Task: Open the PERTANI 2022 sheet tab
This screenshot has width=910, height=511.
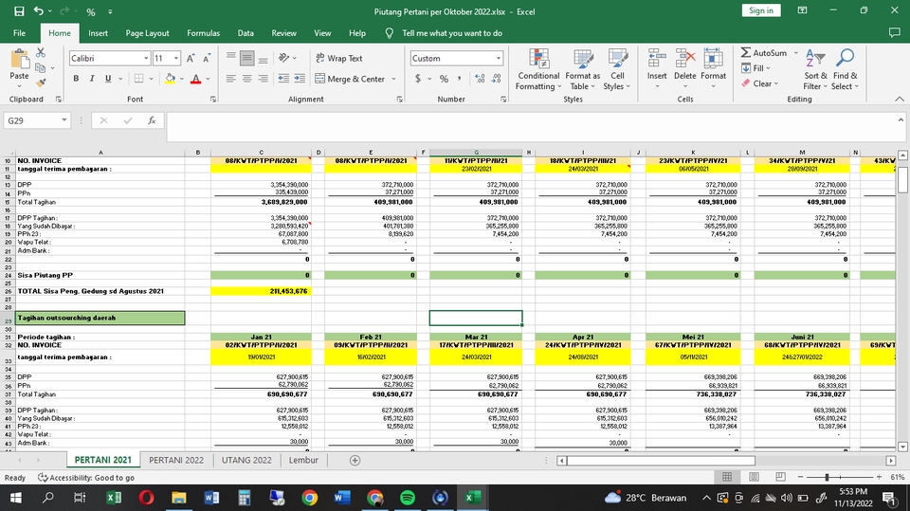Action: 176,460
